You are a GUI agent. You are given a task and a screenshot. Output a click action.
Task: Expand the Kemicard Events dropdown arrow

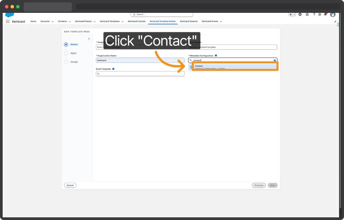pyautogui.click(x=221, y=22)
